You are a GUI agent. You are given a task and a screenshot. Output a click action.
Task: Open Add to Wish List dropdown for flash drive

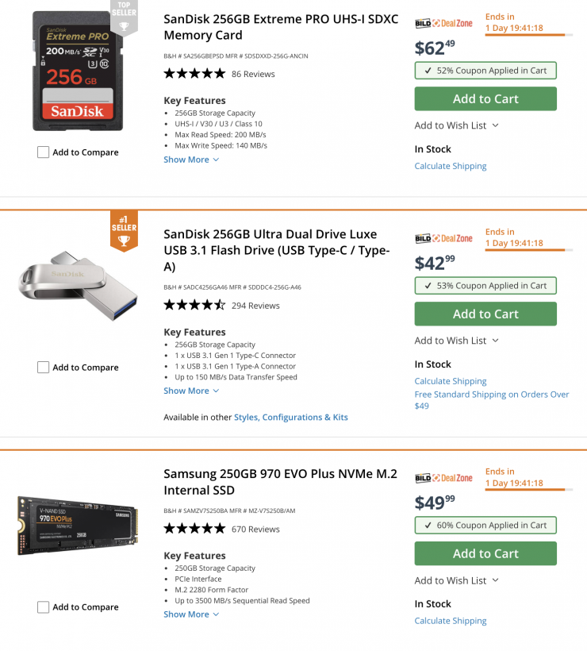click(x=456, y=341)
